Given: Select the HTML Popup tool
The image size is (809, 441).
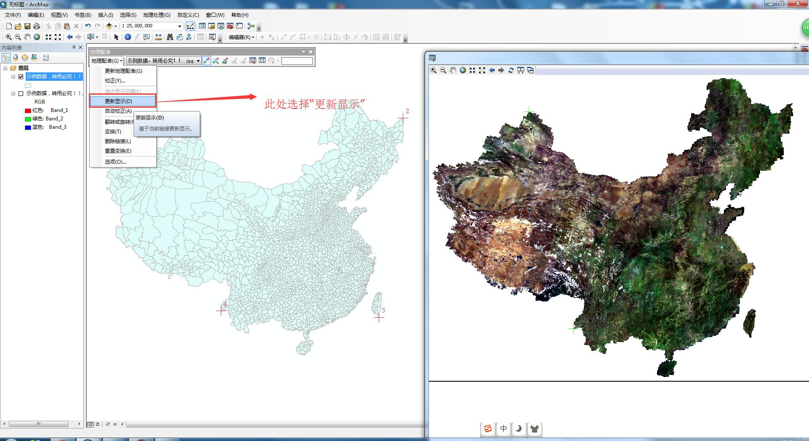Looking at the screenshot, I should (146, 37).
